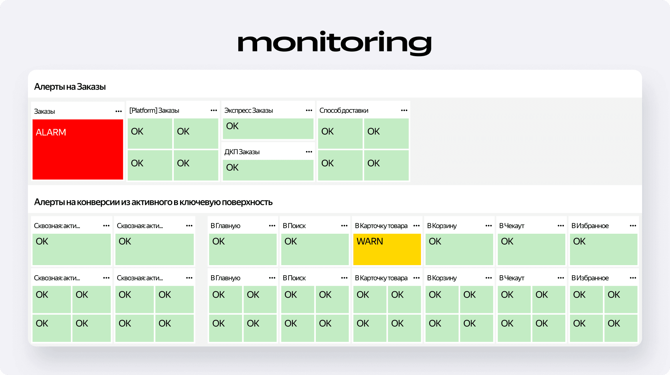This screenshot has width=670, height=375.
Task: Open menu of single-tile В Поиск widget
Action: pos(344,226)
